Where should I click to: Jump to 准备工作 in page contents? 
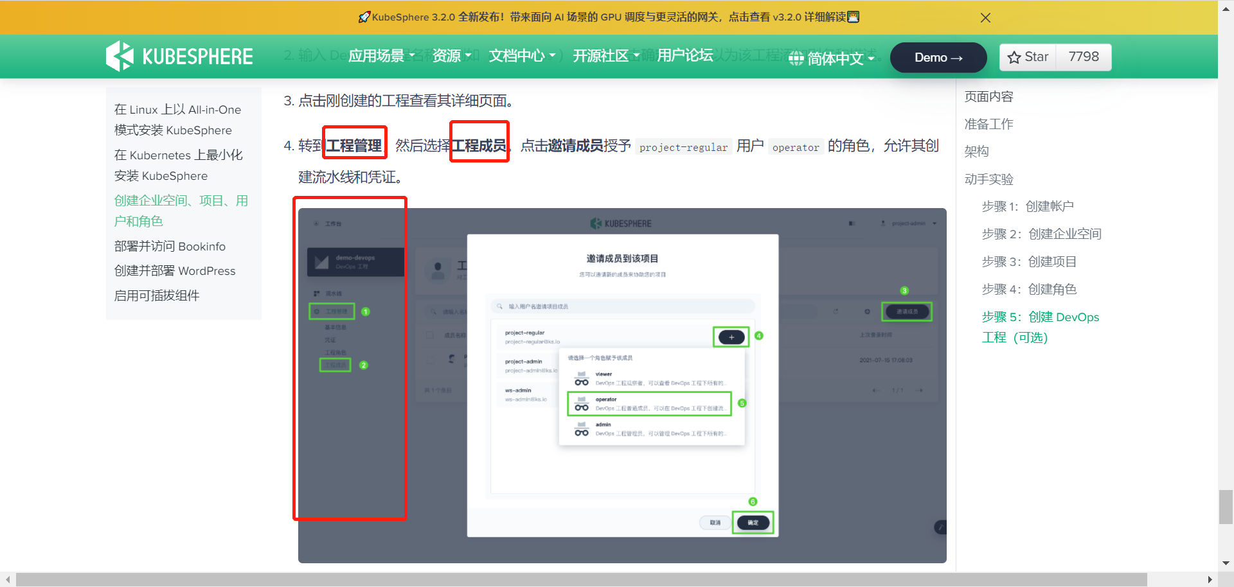pyautogui.click(x=988, y=124)
